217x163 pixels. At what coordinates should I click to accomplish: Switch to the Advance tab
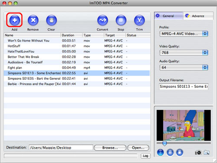click(198, 16)
